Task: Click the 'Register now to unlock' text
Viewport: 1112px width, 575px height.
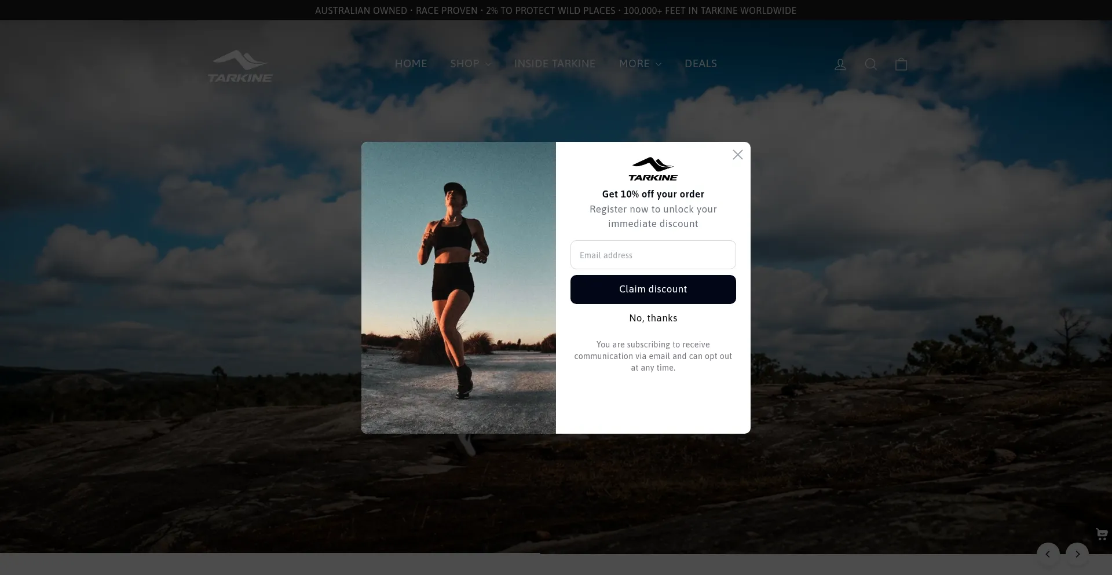Action: pos(653,217)
